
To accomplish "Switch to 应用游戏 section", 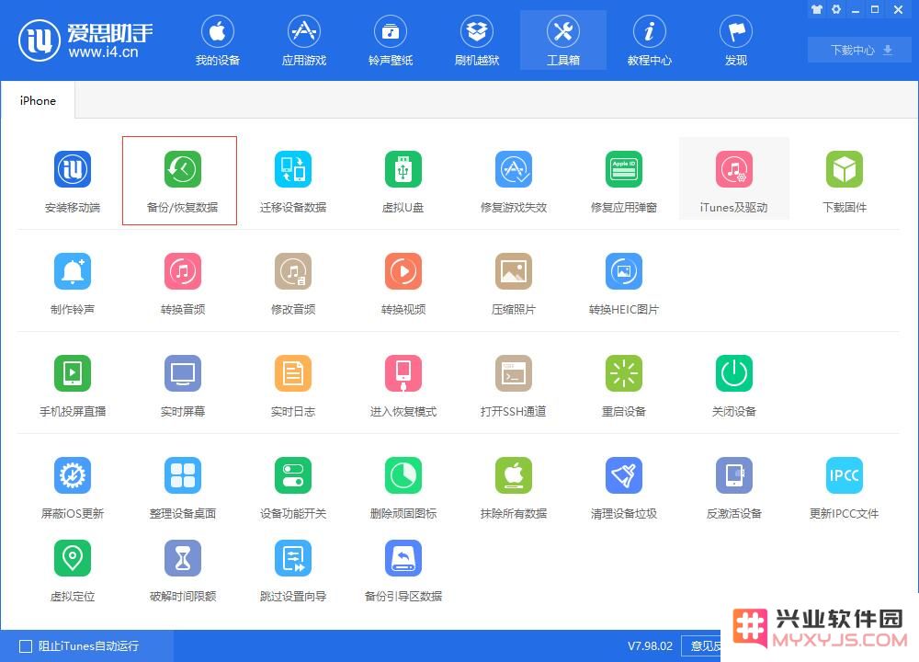I will [x=303, y=40].
